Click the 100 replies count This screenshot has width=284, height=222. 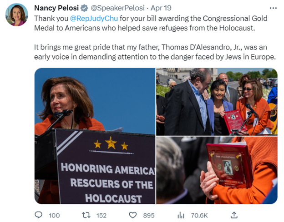click(54, 215)
